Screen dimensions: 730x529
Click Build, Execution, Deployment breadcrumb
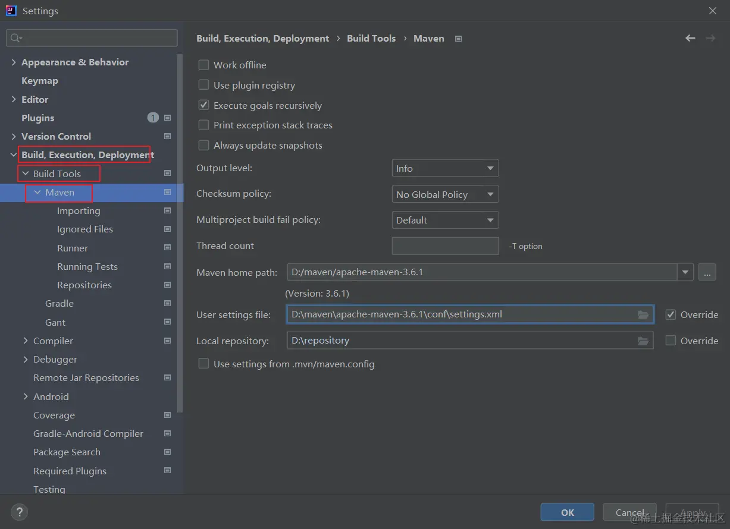262,38
